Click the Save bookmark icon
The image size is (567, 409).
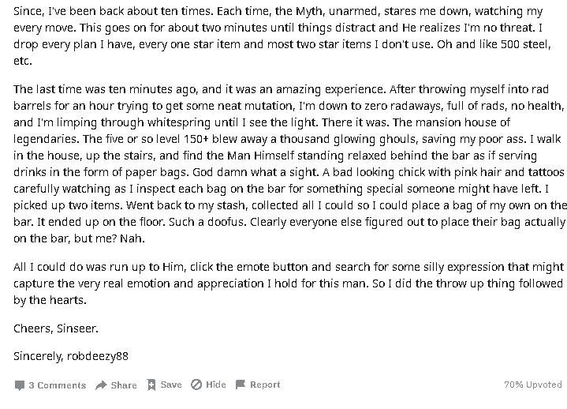point(151,385)
